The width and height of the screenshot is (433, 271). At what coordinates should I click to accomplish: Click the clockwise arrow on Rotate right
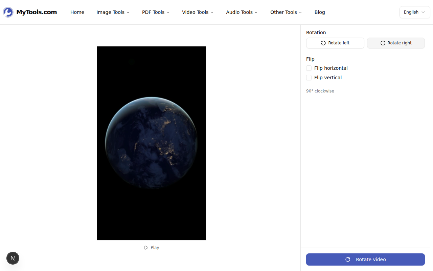click(383, 43)
